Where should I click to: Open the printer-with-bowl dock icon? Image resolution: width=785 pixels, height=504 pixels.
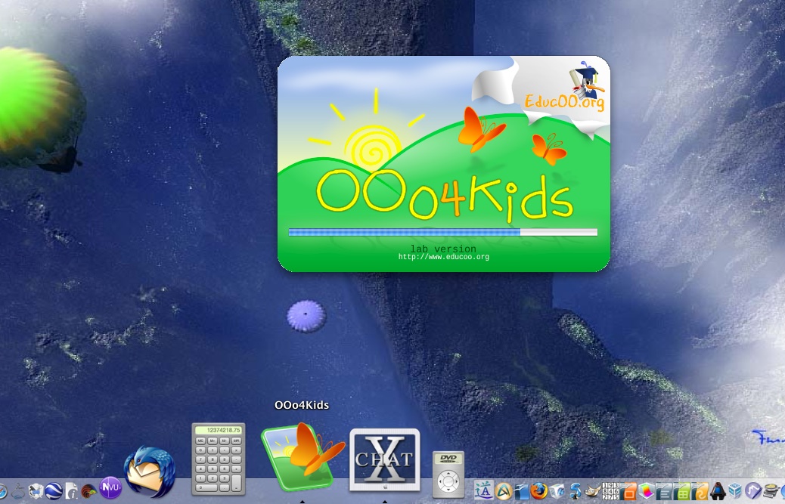point(771,491)
